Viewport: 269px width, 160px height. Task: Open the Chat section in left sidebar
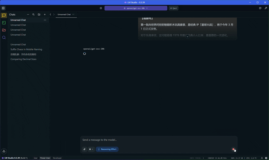click(4, 15)
